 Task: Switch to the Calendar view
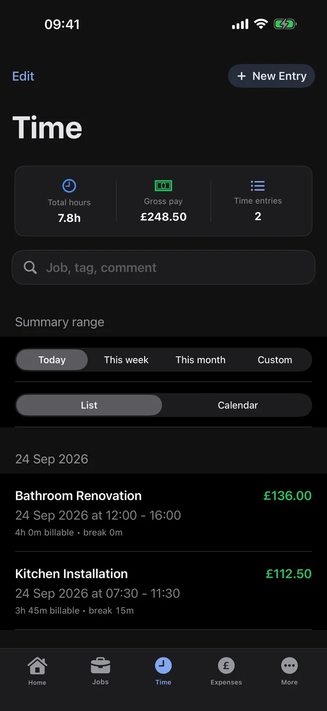click(238, 405)
